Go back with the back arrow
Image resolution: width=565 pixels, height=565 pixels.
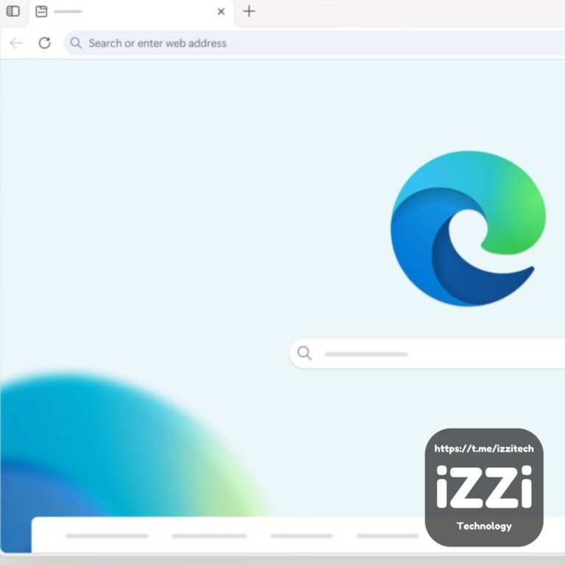coord(16,43)
